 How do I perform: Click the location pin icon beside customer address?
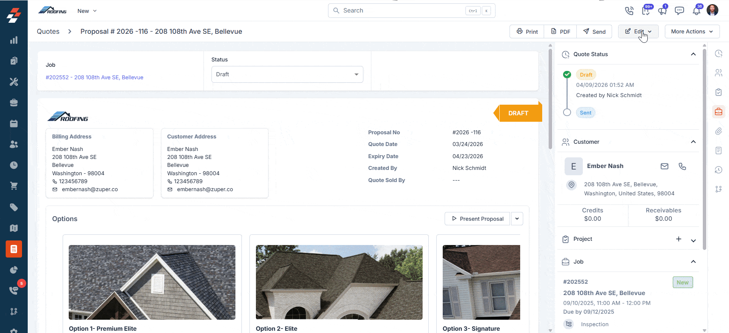coord(571,185)
